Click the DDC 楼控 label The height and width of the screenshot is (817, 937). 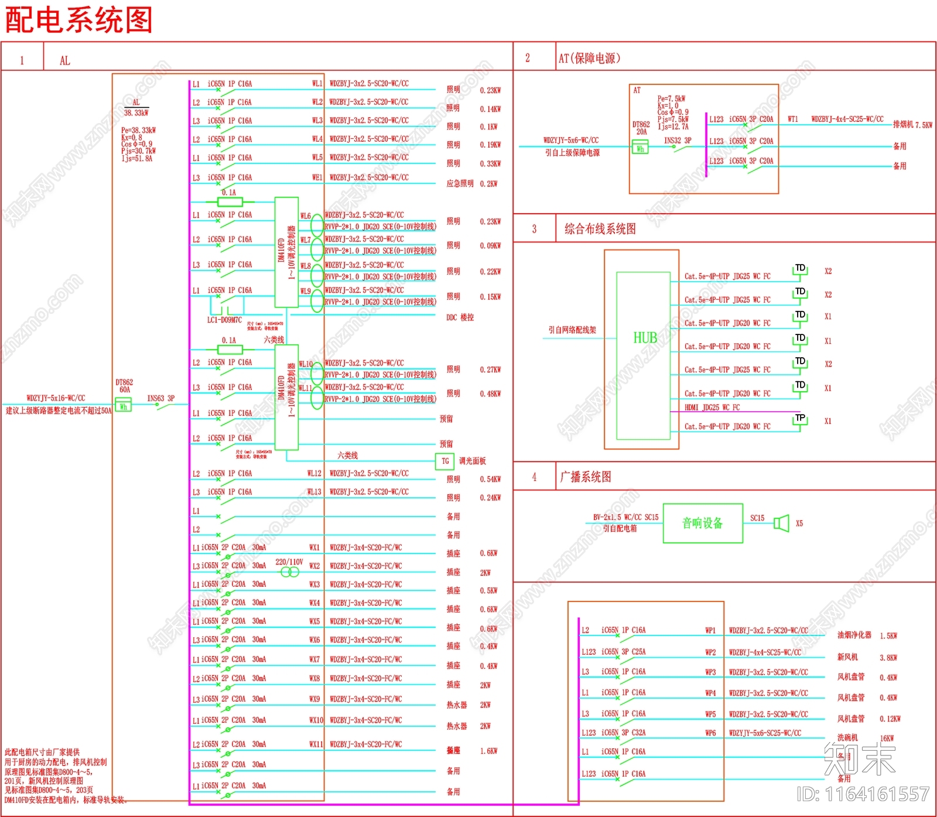(460, 317)
